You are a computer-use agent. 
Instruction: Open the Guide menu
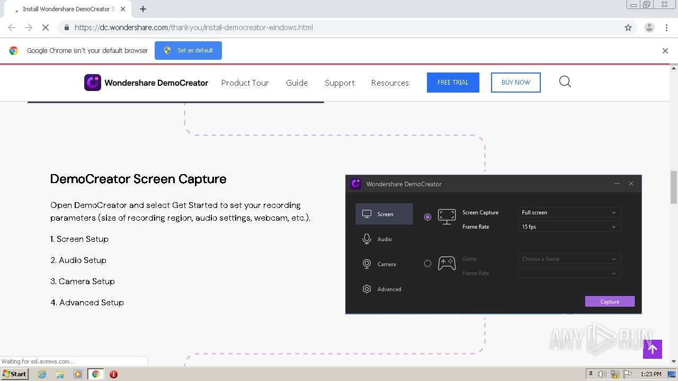tap(297, 83)
